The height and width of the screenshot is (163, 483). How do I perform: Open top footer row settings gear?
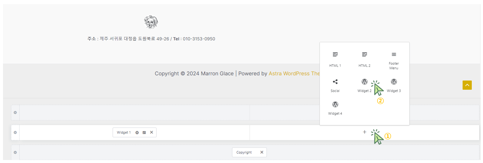(x=15, y=112)
